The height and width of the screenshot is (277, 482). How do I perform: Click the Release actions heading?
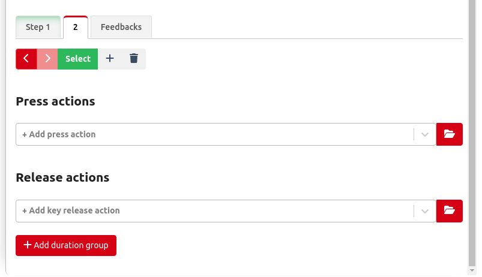point(62,177)
